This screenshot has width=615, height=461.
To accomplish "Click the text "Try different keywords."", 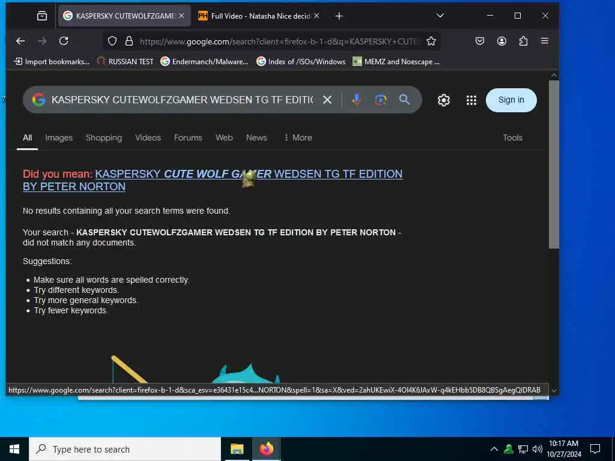I will pos(76,290).
